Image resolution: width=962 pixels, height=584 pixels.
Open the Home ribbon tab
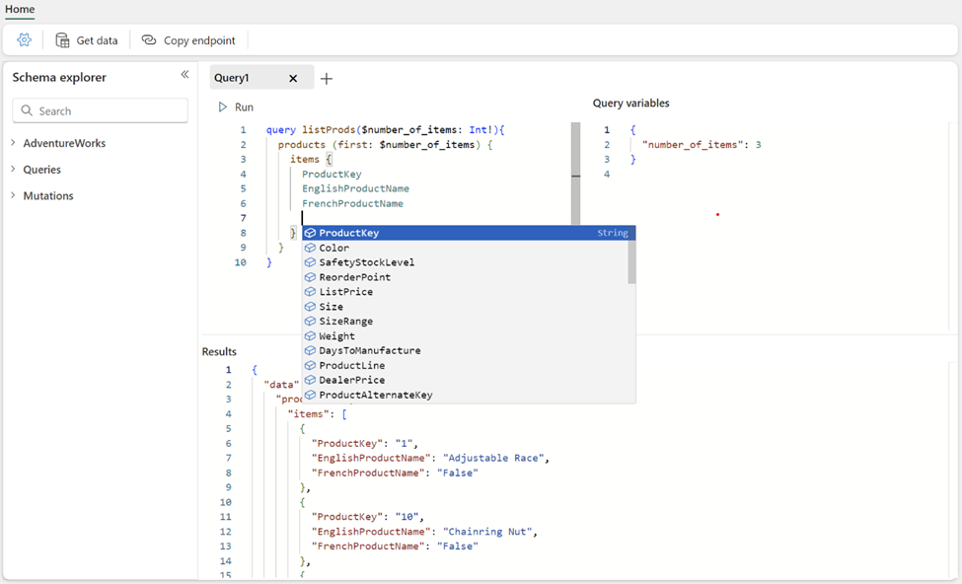point(20,10)
